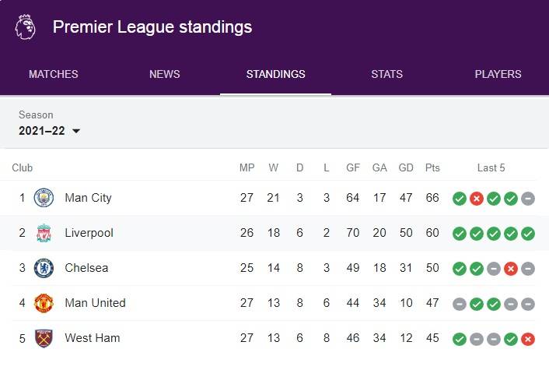Click Man United's first draw result icon
Viewport: 549px width, 370px height.
click(x=460, y=304)
